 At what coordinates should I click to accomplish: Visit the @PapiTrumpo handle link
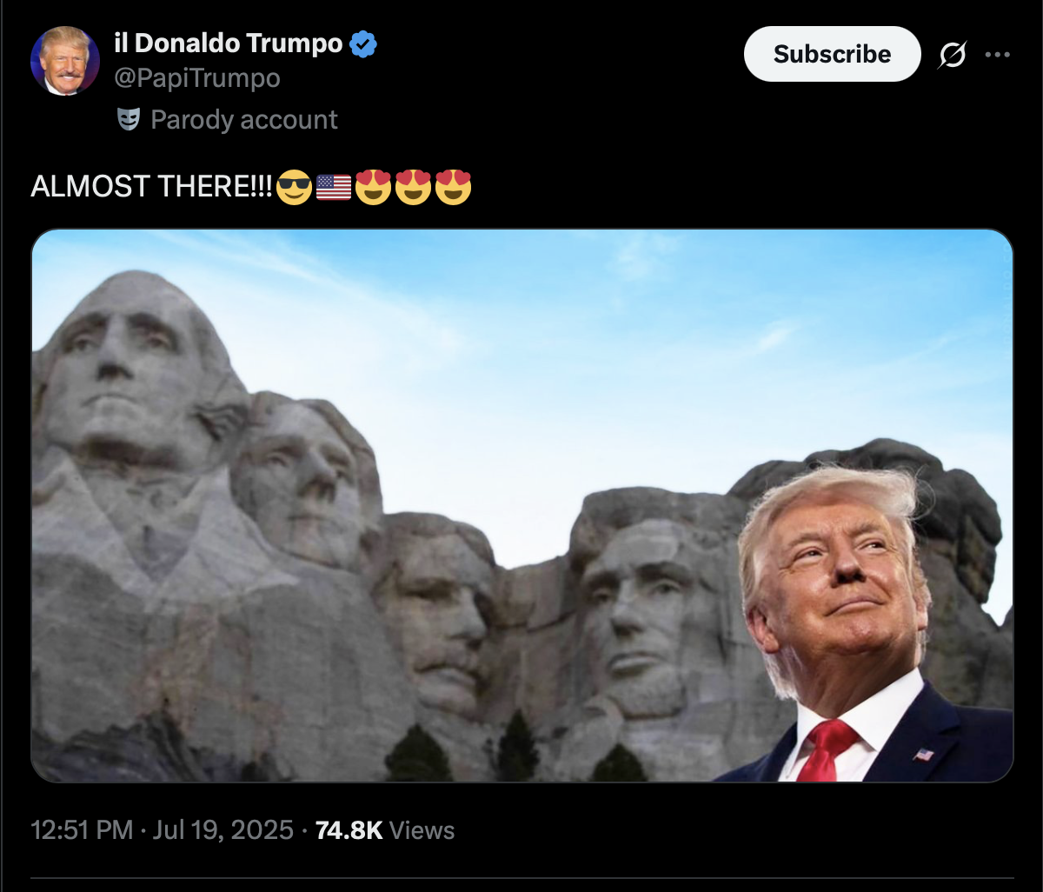197,78
